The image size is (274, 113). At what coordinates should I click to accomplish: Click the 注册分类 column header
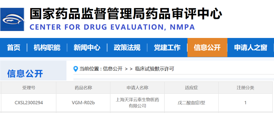point(245,88)
